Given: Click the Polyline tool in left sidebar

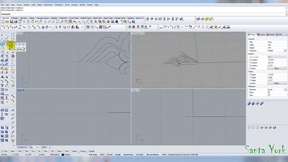Looking at the screenshot, I should [x=2, y=39].
